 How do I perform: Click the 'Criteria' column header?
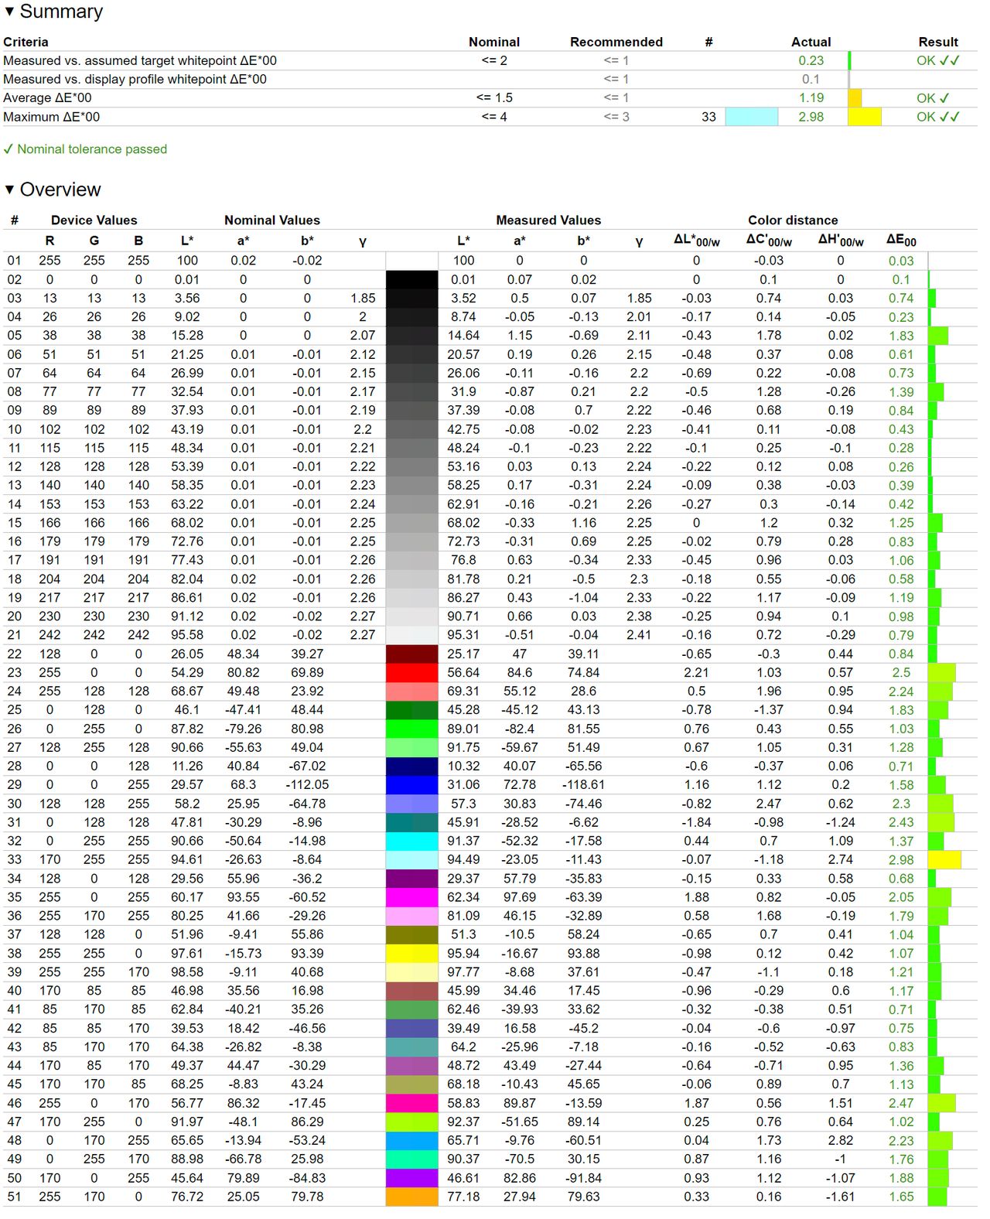coord(26,42)
